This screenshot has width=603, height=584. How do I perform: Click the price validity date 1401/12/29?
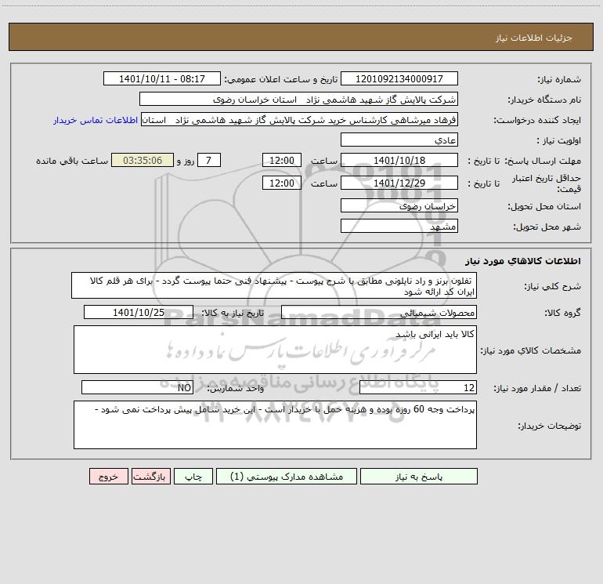tap(399, 183)
